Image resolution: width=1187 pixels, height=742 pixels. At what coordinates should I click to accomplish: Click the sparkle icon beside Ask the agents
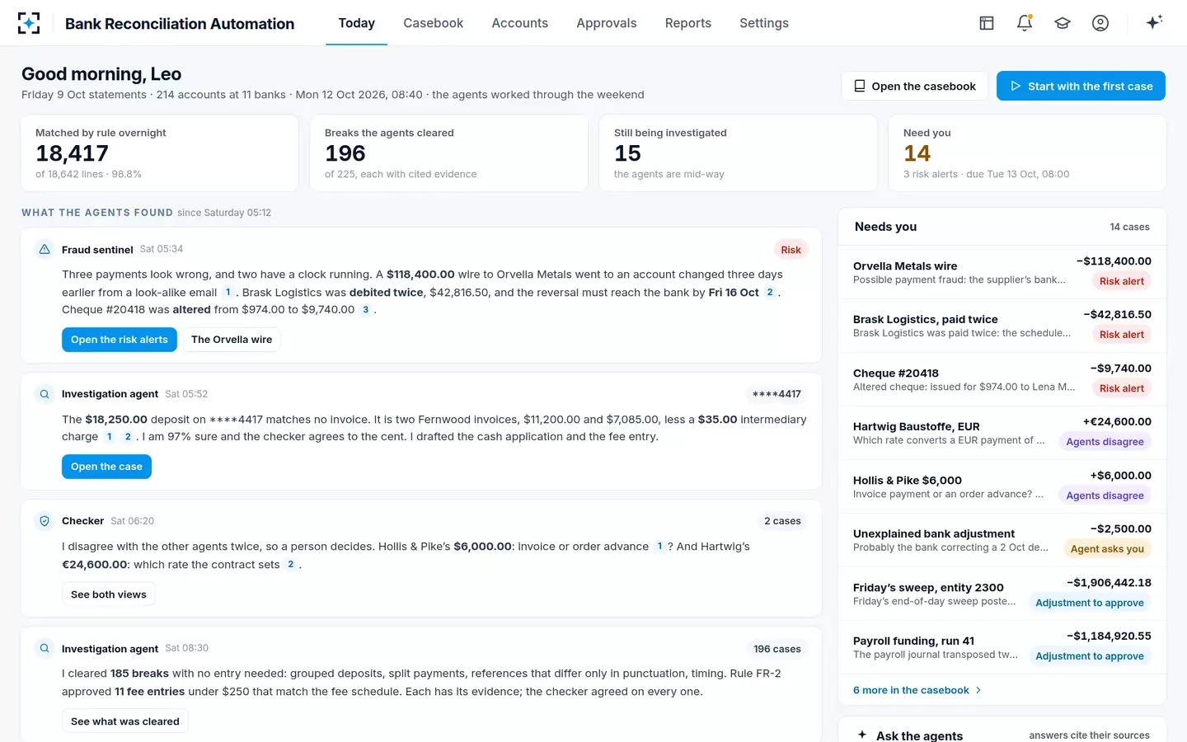(x=862, y=735)
